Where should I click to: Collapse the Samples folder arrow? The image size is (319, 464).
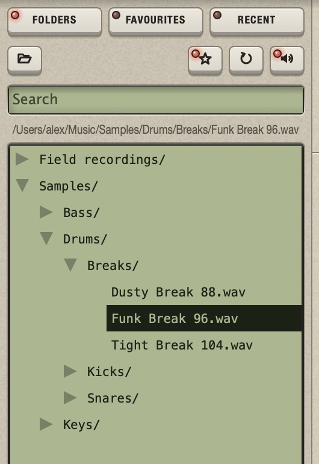[x=22, y=186]
